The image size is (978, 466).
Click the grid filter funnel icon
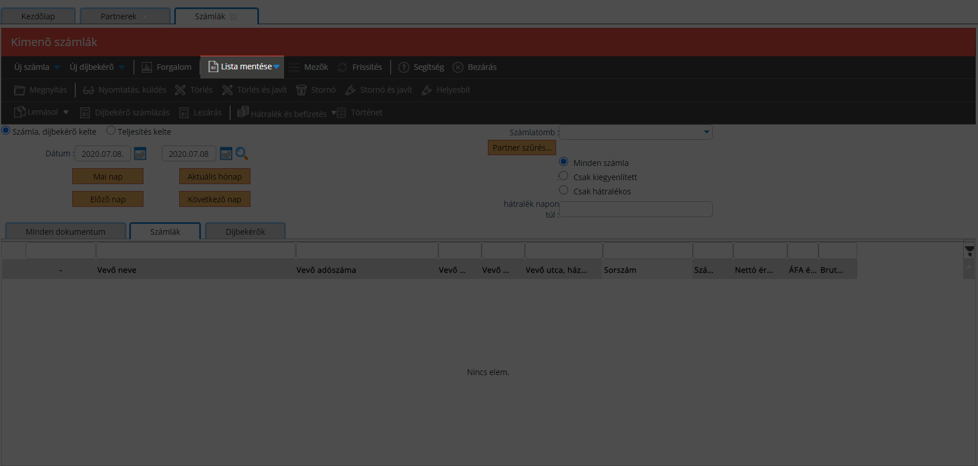pyautogui.click(x=969, y=251)
